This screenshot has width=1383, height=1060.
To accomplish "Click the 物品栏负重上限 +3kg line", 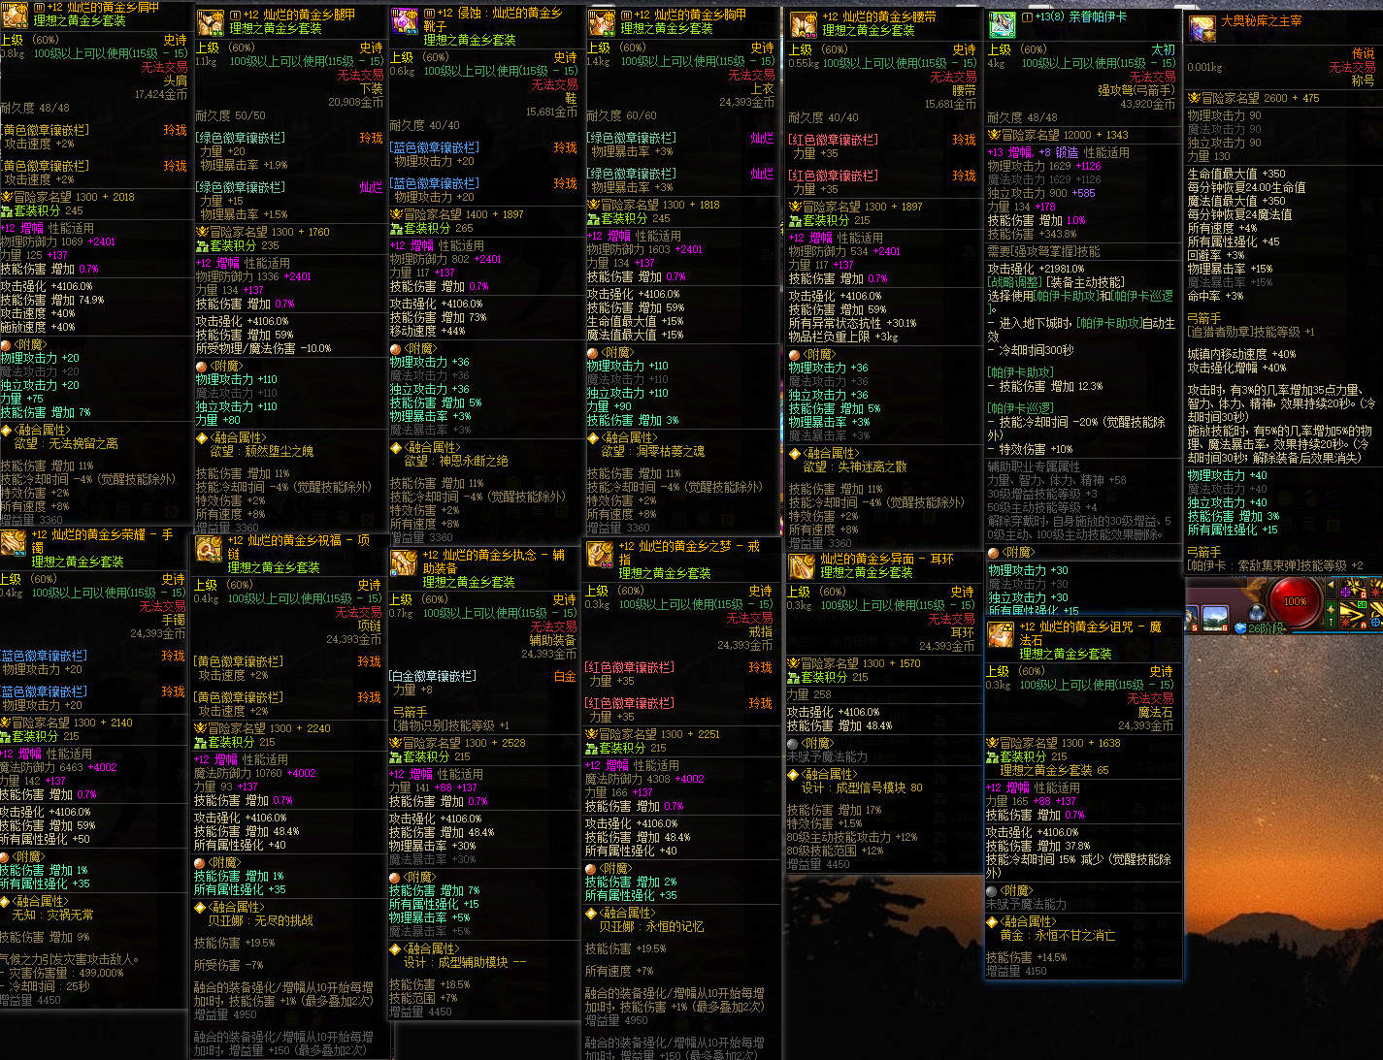I will 842,337.
